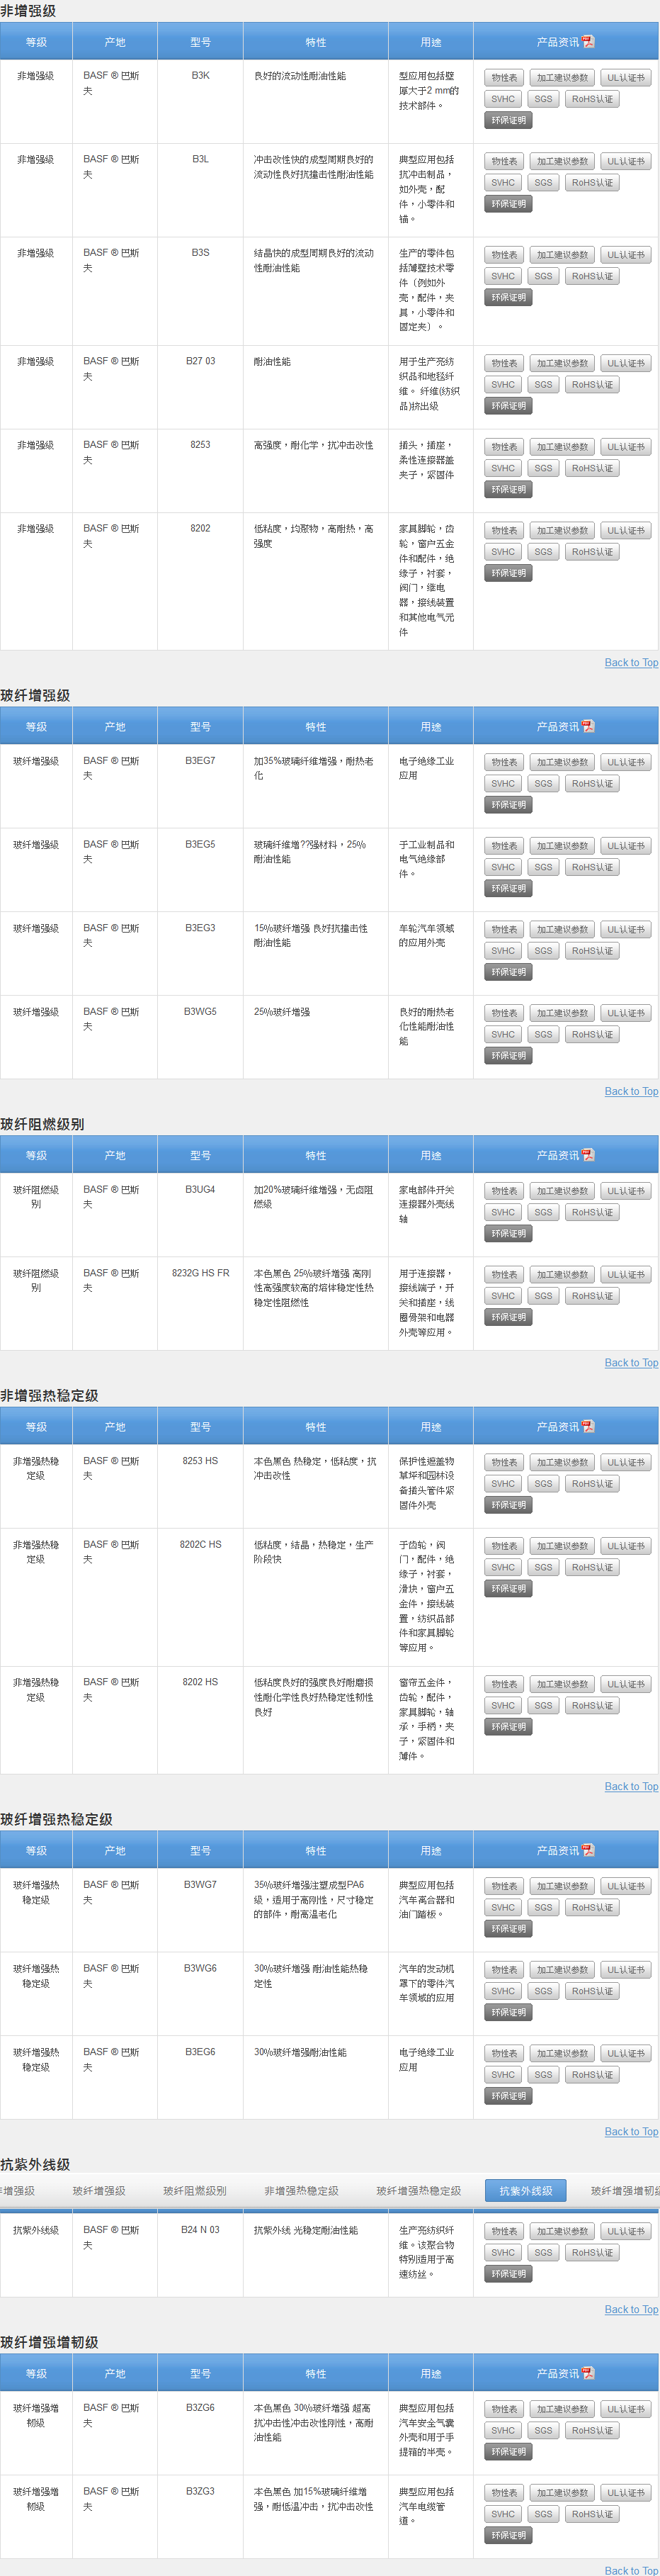View UL认证书 for model B3S
660x2576 pixels.
point(625,255)
